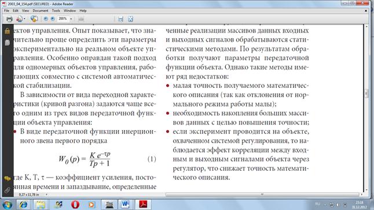Open Internet Explorer from taskbar
The width and height of the screenshot is (374, 210).
[x=23, y=205]
